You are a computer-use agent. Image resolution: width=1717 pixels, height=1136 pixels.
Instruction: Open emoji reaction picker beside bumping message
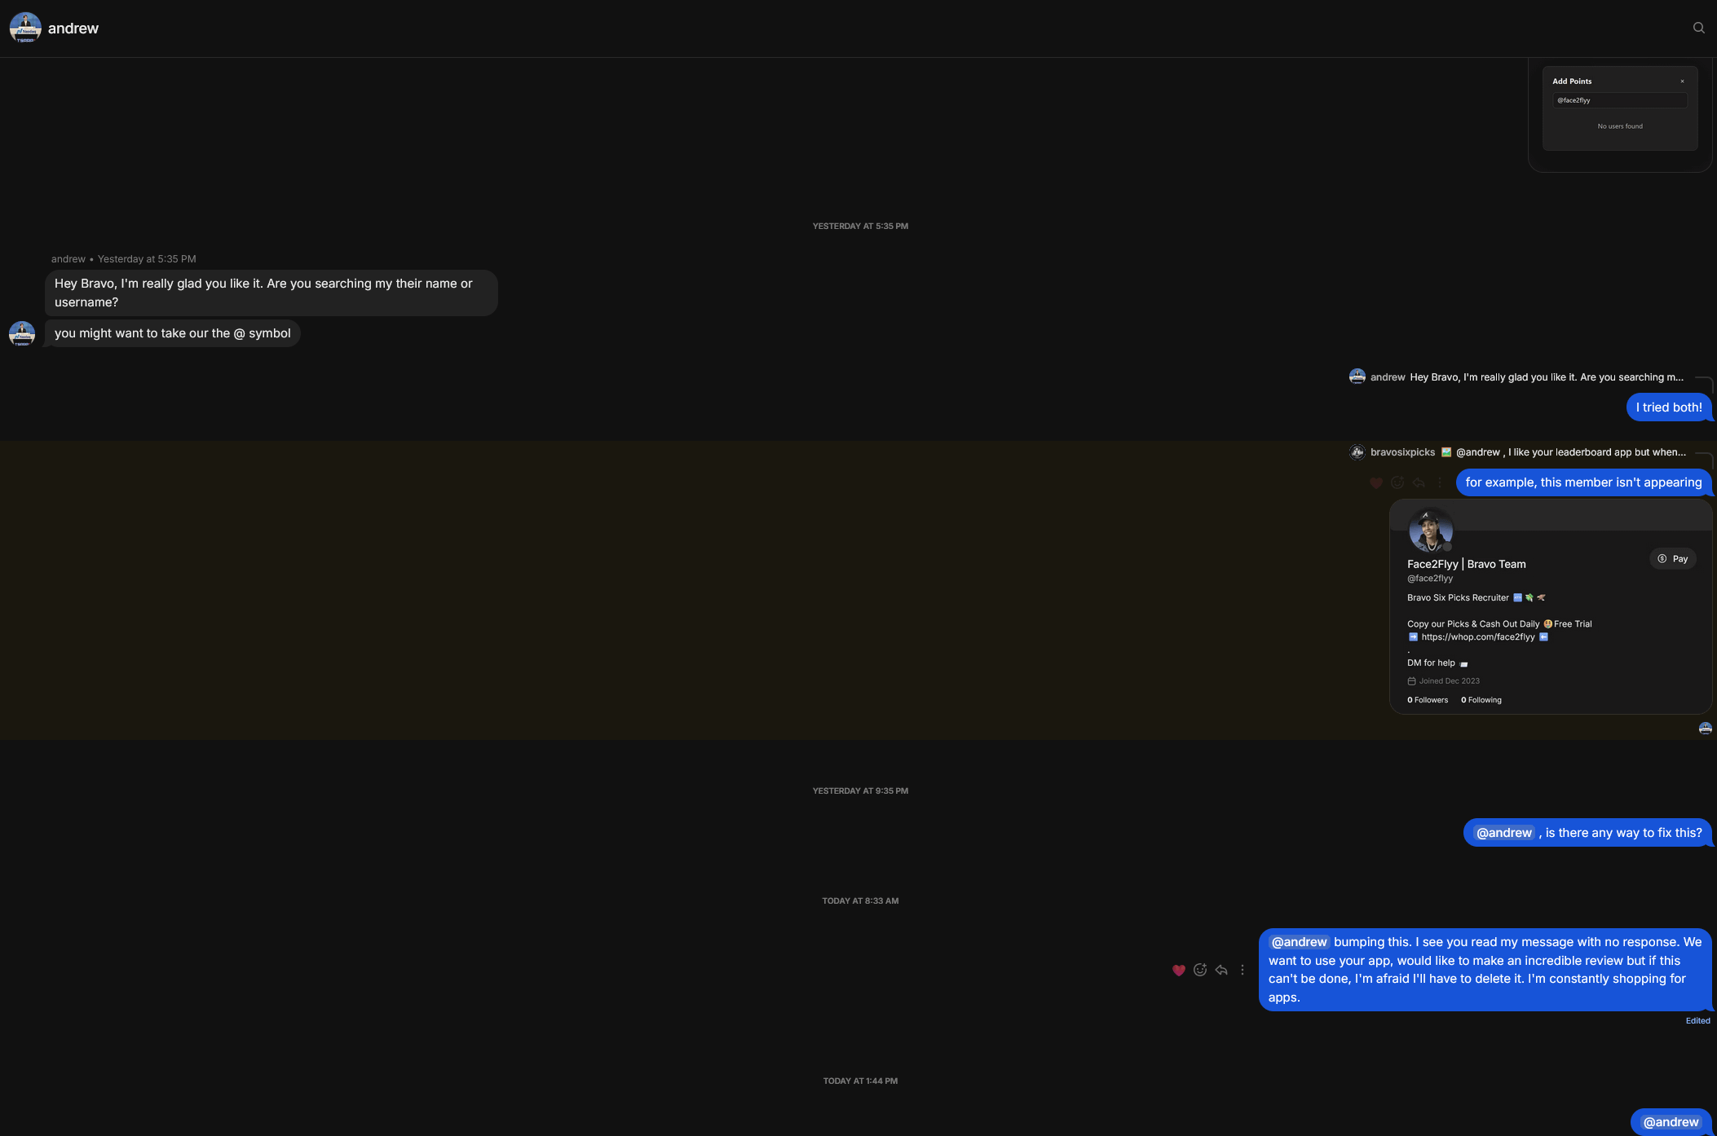[x=1199, y=970]
